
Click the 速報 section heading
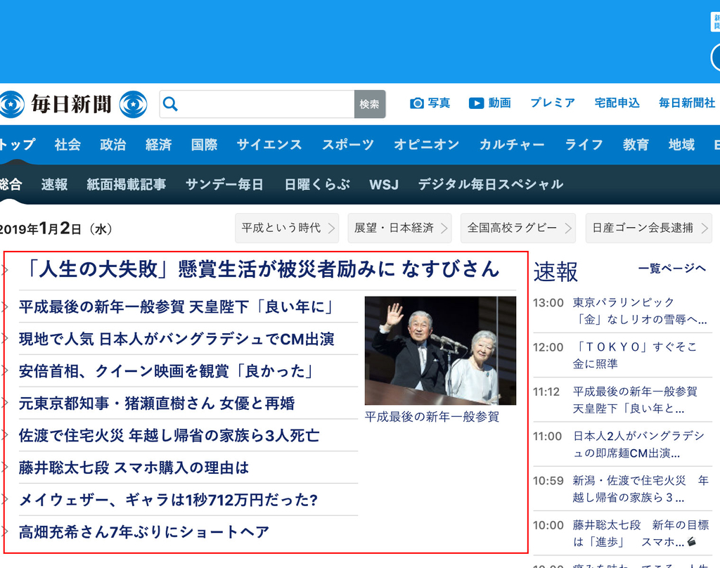(x=555, y=271)
